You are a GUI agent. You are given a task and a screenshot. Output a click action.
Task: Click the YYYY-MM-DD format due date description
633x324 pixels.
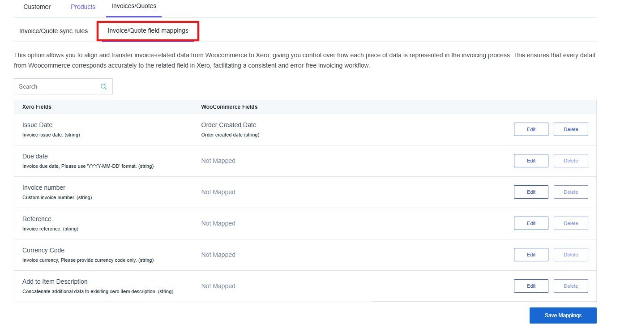pyautogui.click(x=88, y=166)
